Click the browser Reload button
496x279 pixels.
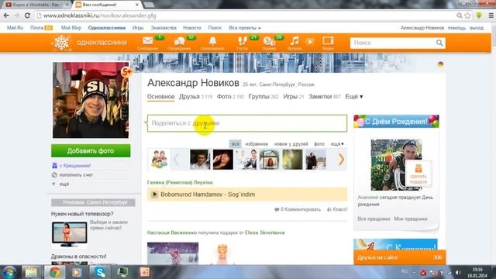(28, 15)
